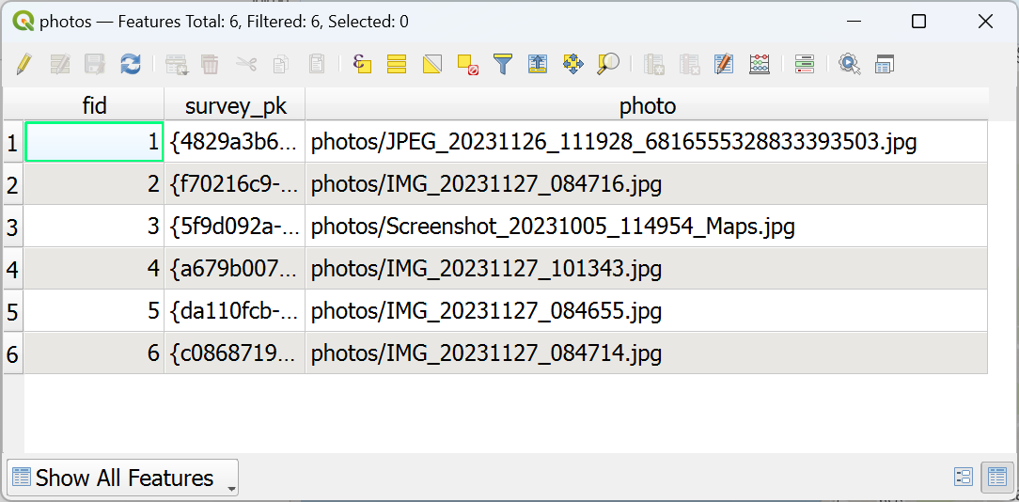Image resolution: width=1019 pixels, height=502 pixels.
Task: Click the Add feature icon
Action: pos(176,64)
